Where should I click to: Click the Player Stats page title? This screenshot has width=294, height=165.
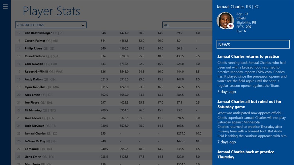pos(51,11)
